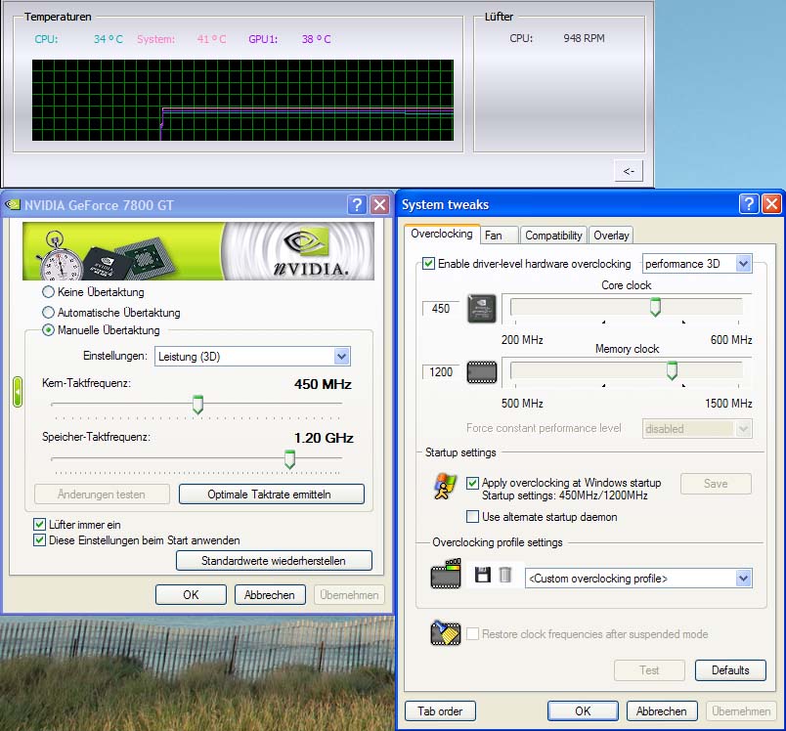Save overclocking profile with floppy icon
Image resolution: width=786 pixels, height=731 pixels.
[x=483, y=575]
